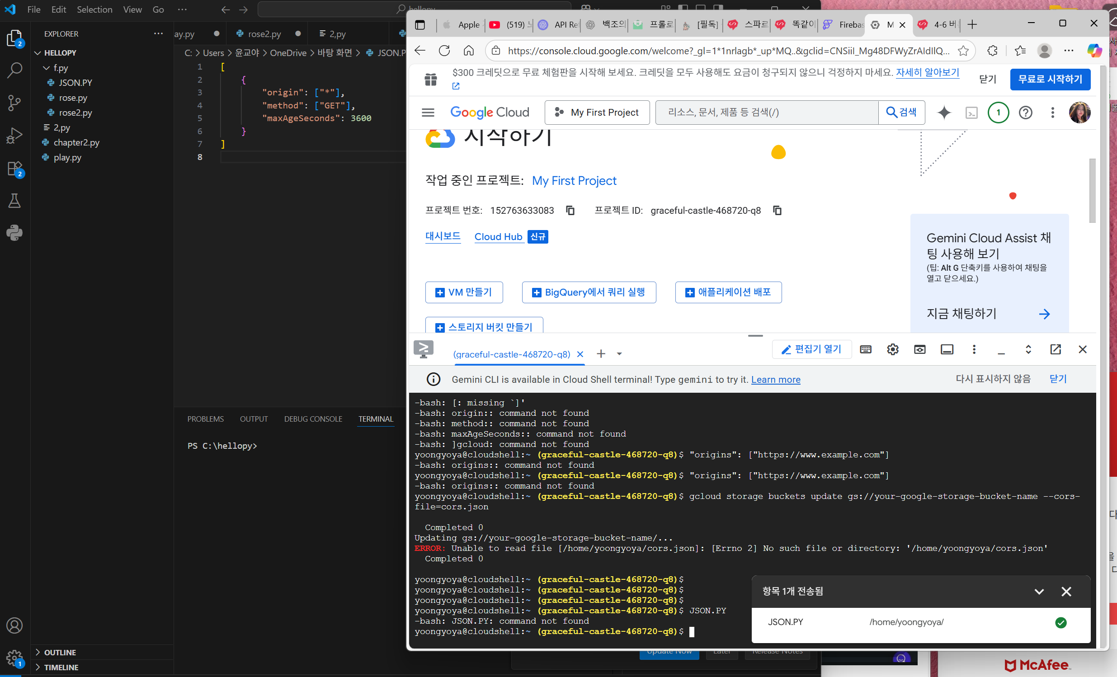Switch to the Firebase browser tab
Screen dimensions: 1117x677
[x=843, y=24]
